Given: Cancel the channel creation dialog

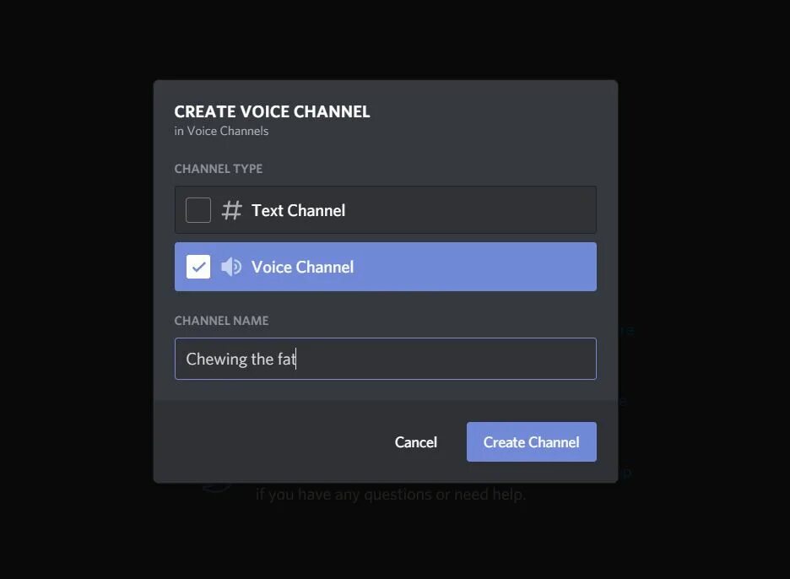Looking at the screenshot, I should coord(415,442).
